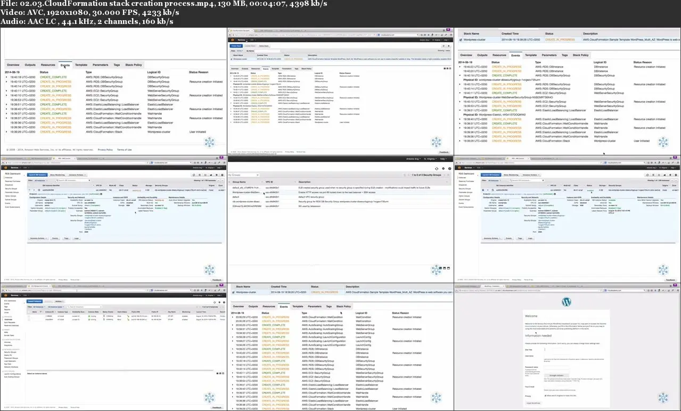This screenshot has width=681, height=411.
Task: Open Outputs tab in third frame
Action: pos(482,55)
